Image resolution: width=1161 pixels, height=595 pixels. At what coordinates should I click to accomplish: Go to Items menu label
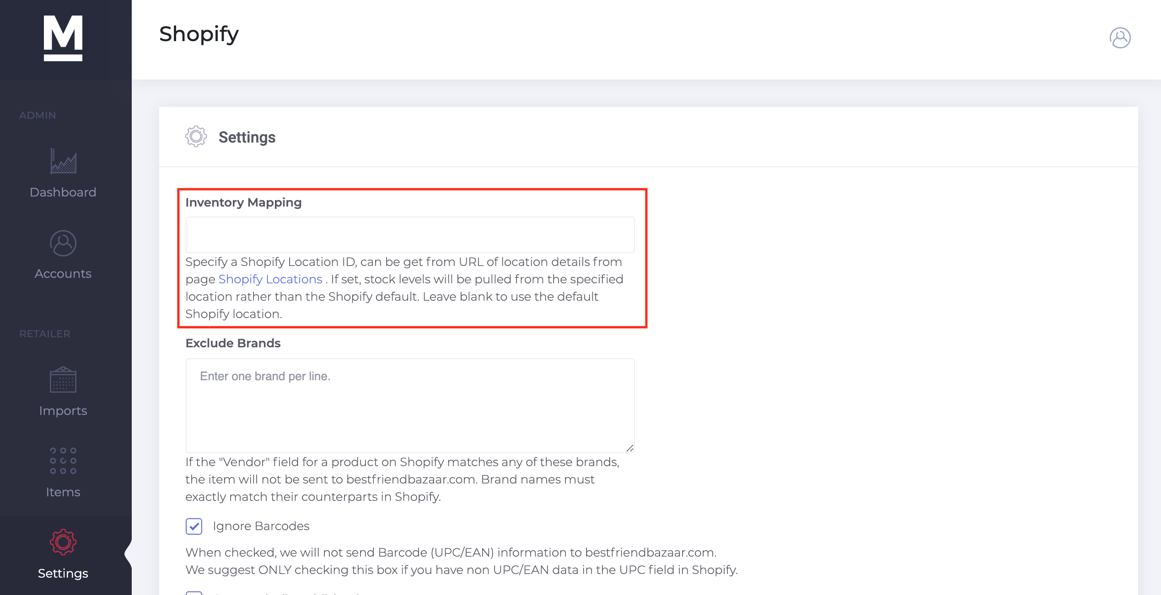click(x=63, y=492)
